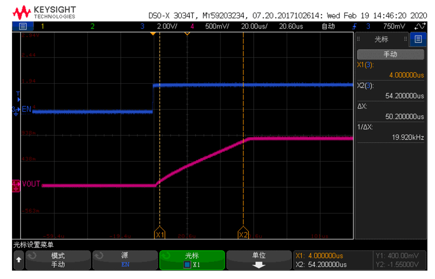
Task: Open the 模式 手动 softkey menu
Action: 58,260
